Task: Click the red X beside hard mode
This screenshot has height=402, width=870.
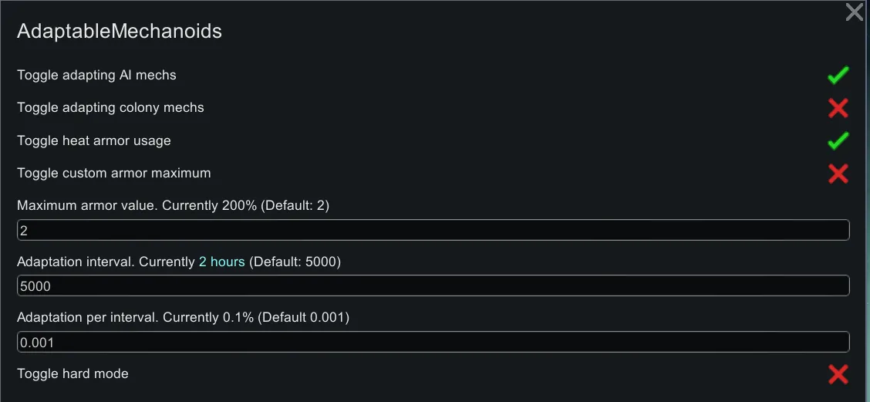Action: (838, 374)
